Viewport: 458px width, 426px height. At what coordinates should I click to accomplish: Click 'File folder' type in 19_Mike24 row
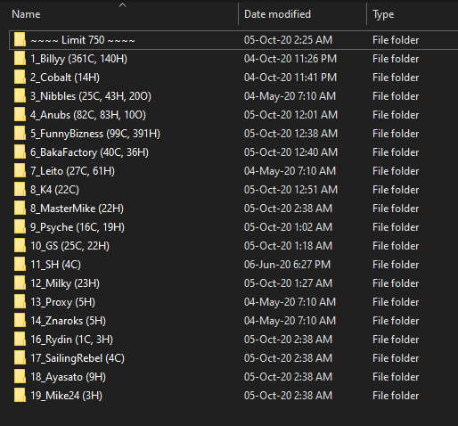pyautogui.click(x=396, y=396)
